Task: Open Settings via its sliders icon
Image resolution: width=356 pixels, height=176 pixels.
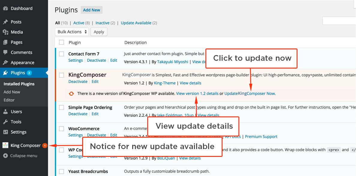Action: pos(5,132)
